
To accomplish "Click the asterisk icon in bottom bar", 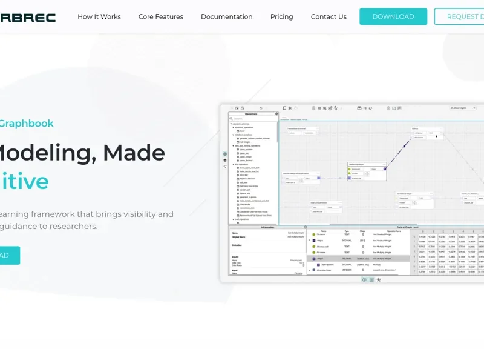I will click(379, 279).
